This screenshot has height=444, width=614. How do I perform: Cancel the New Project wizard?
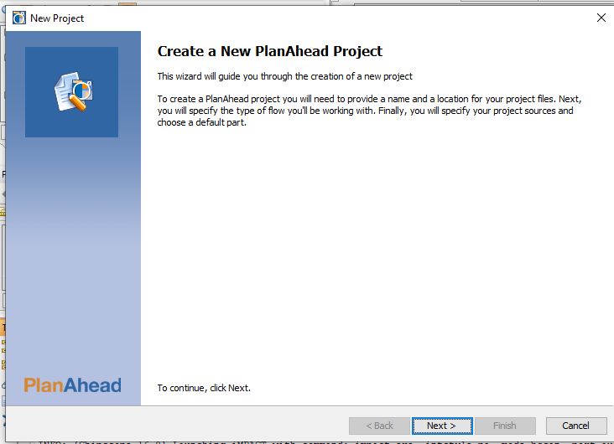[x=576, y=426]
